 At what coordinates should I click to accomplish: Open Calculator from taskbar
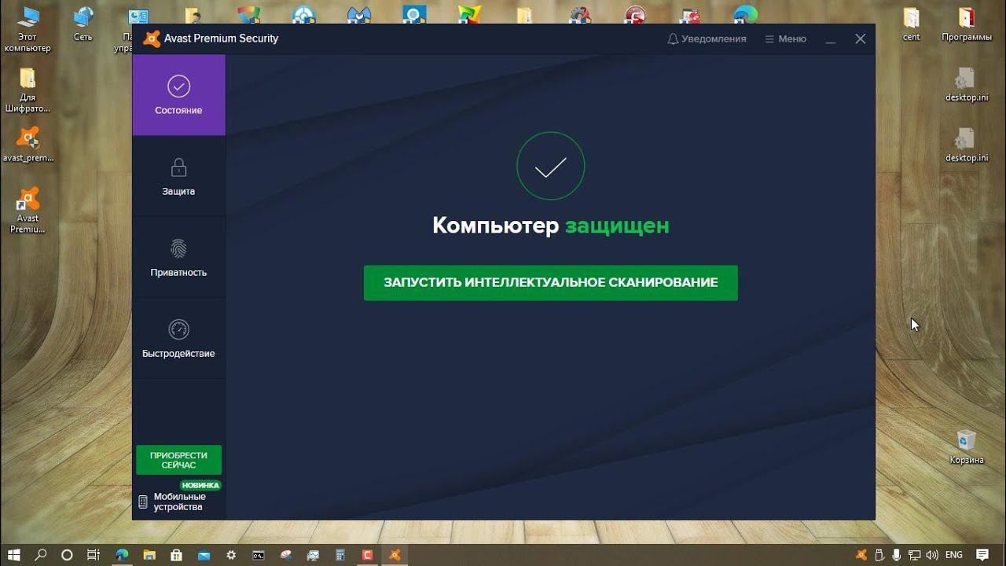[x=340, y=555]
